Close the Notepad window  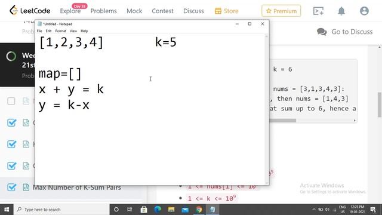(x=263, y=24)
